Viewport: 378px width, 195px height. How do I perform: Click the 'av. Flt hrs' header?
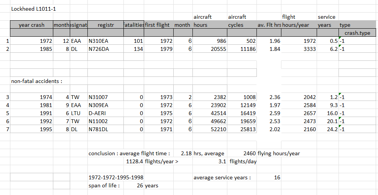tap(269, 25)
